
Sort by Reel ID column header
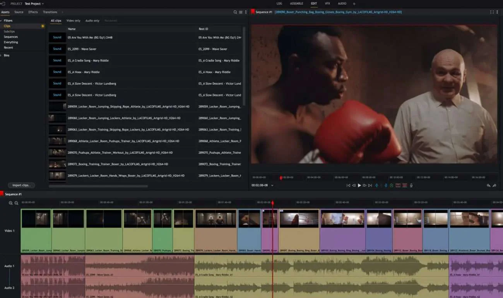click(x=203, y=29)
